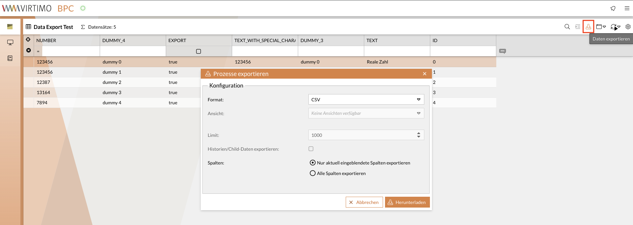Open the search magnifier in grid toolbar

point(567,27)
